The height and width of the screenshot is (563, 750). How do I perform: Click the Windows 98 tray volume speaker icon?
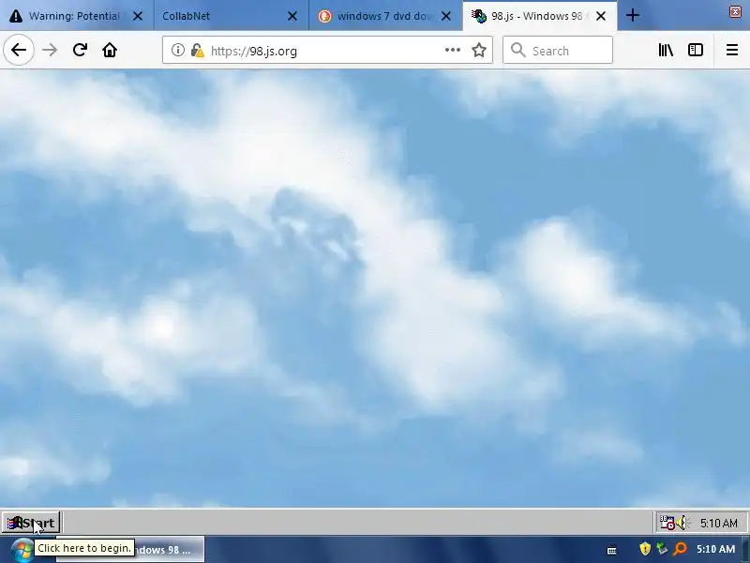click(x=682, y=523)
